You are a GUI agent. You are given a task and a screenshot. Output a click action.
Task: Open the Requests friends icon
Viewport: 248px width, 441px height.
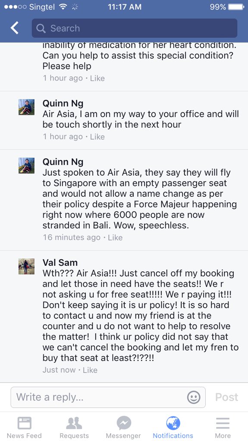tap(74, 423)
